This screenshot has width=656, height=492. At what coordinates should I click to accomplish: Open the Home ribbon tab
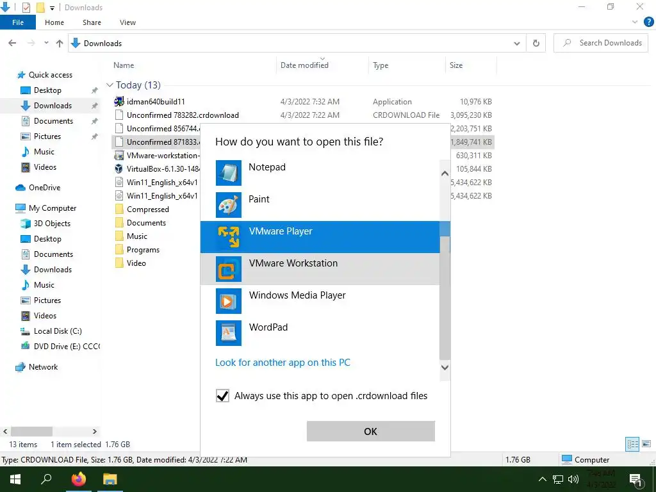point(54,22)
